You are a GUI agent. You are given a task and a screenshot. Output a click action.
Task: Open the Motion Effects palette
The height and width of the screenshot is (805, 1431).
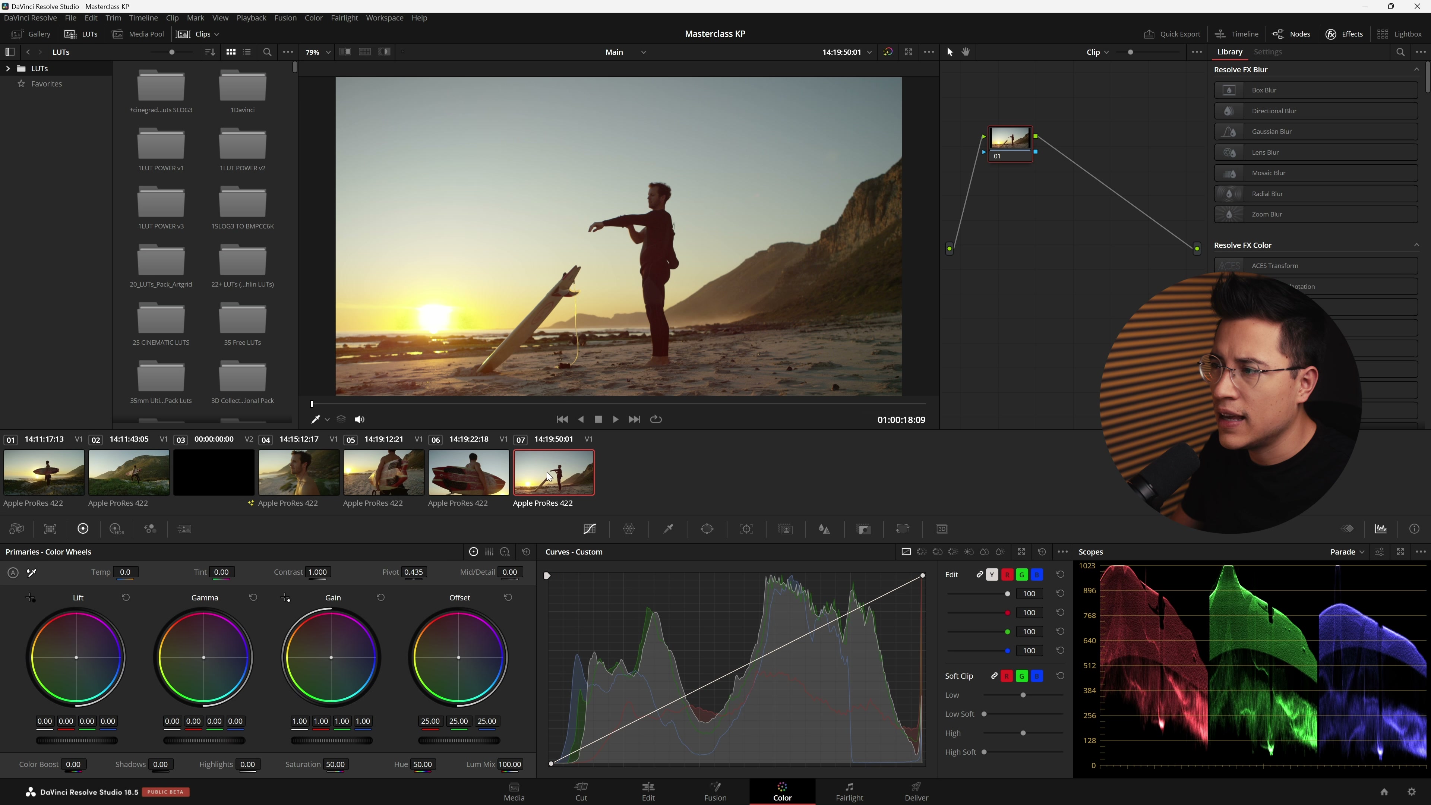(x=184, y=529)
